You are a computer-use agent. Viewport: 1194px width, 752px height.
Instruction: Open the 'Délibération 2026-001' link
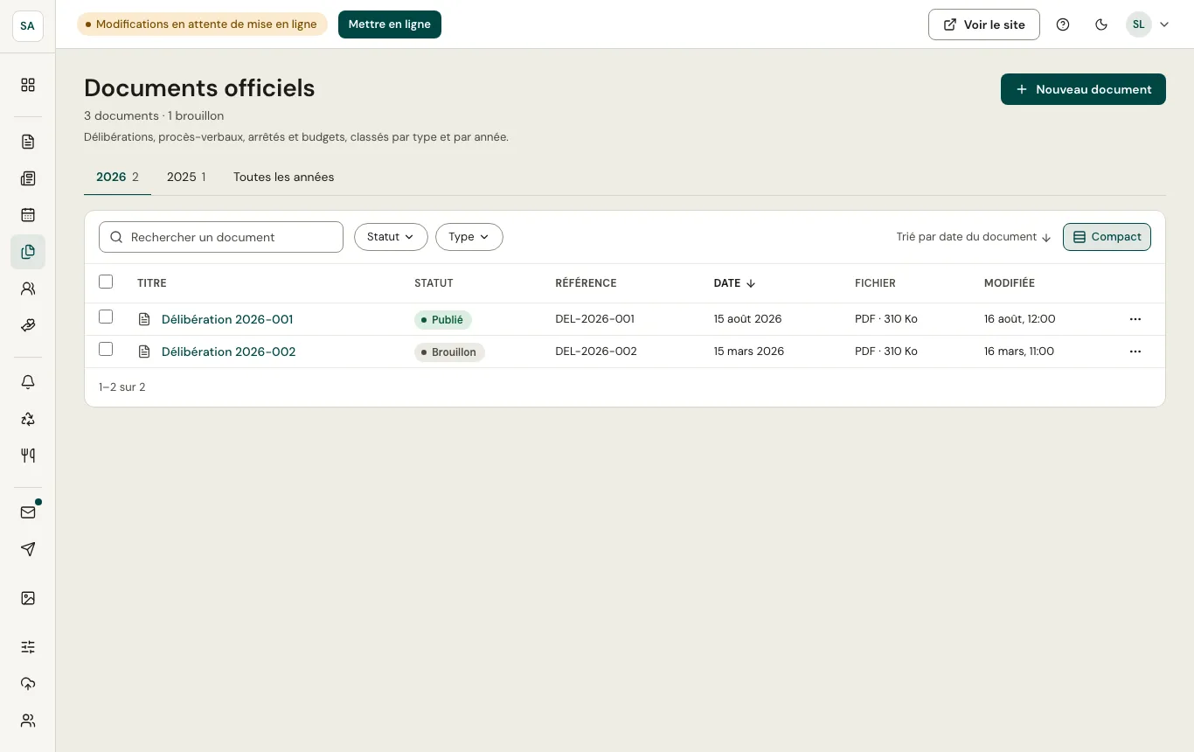coord(227,319)
